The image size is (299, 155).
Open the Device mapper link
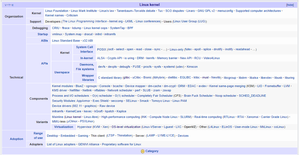[x=135, y=86]
